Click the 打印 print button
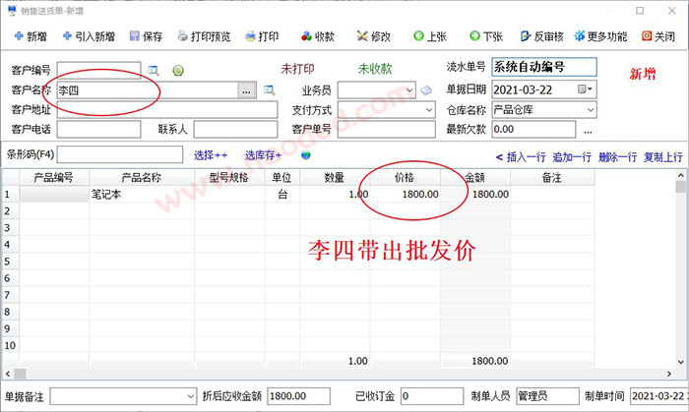This screenshot has width=689, height=412. (x=262, y=36)
